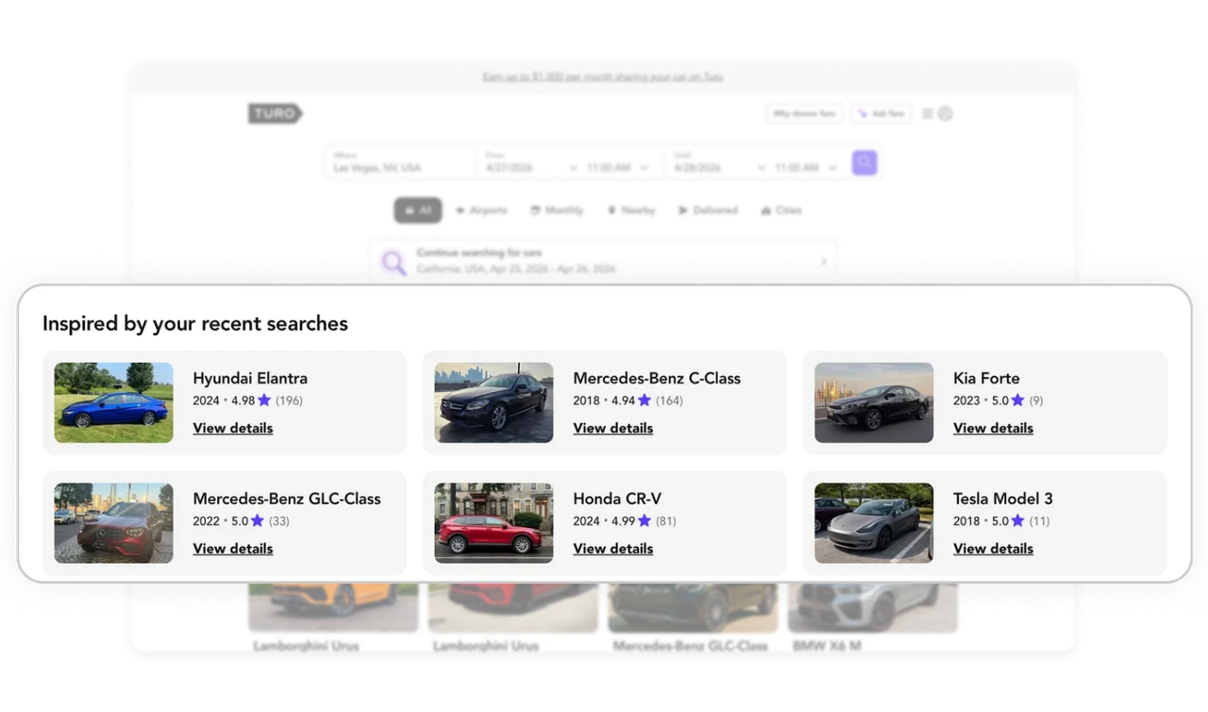Screen dimensions: 1208x712
Task: Select the Cities tab
Action: (781, 211)
